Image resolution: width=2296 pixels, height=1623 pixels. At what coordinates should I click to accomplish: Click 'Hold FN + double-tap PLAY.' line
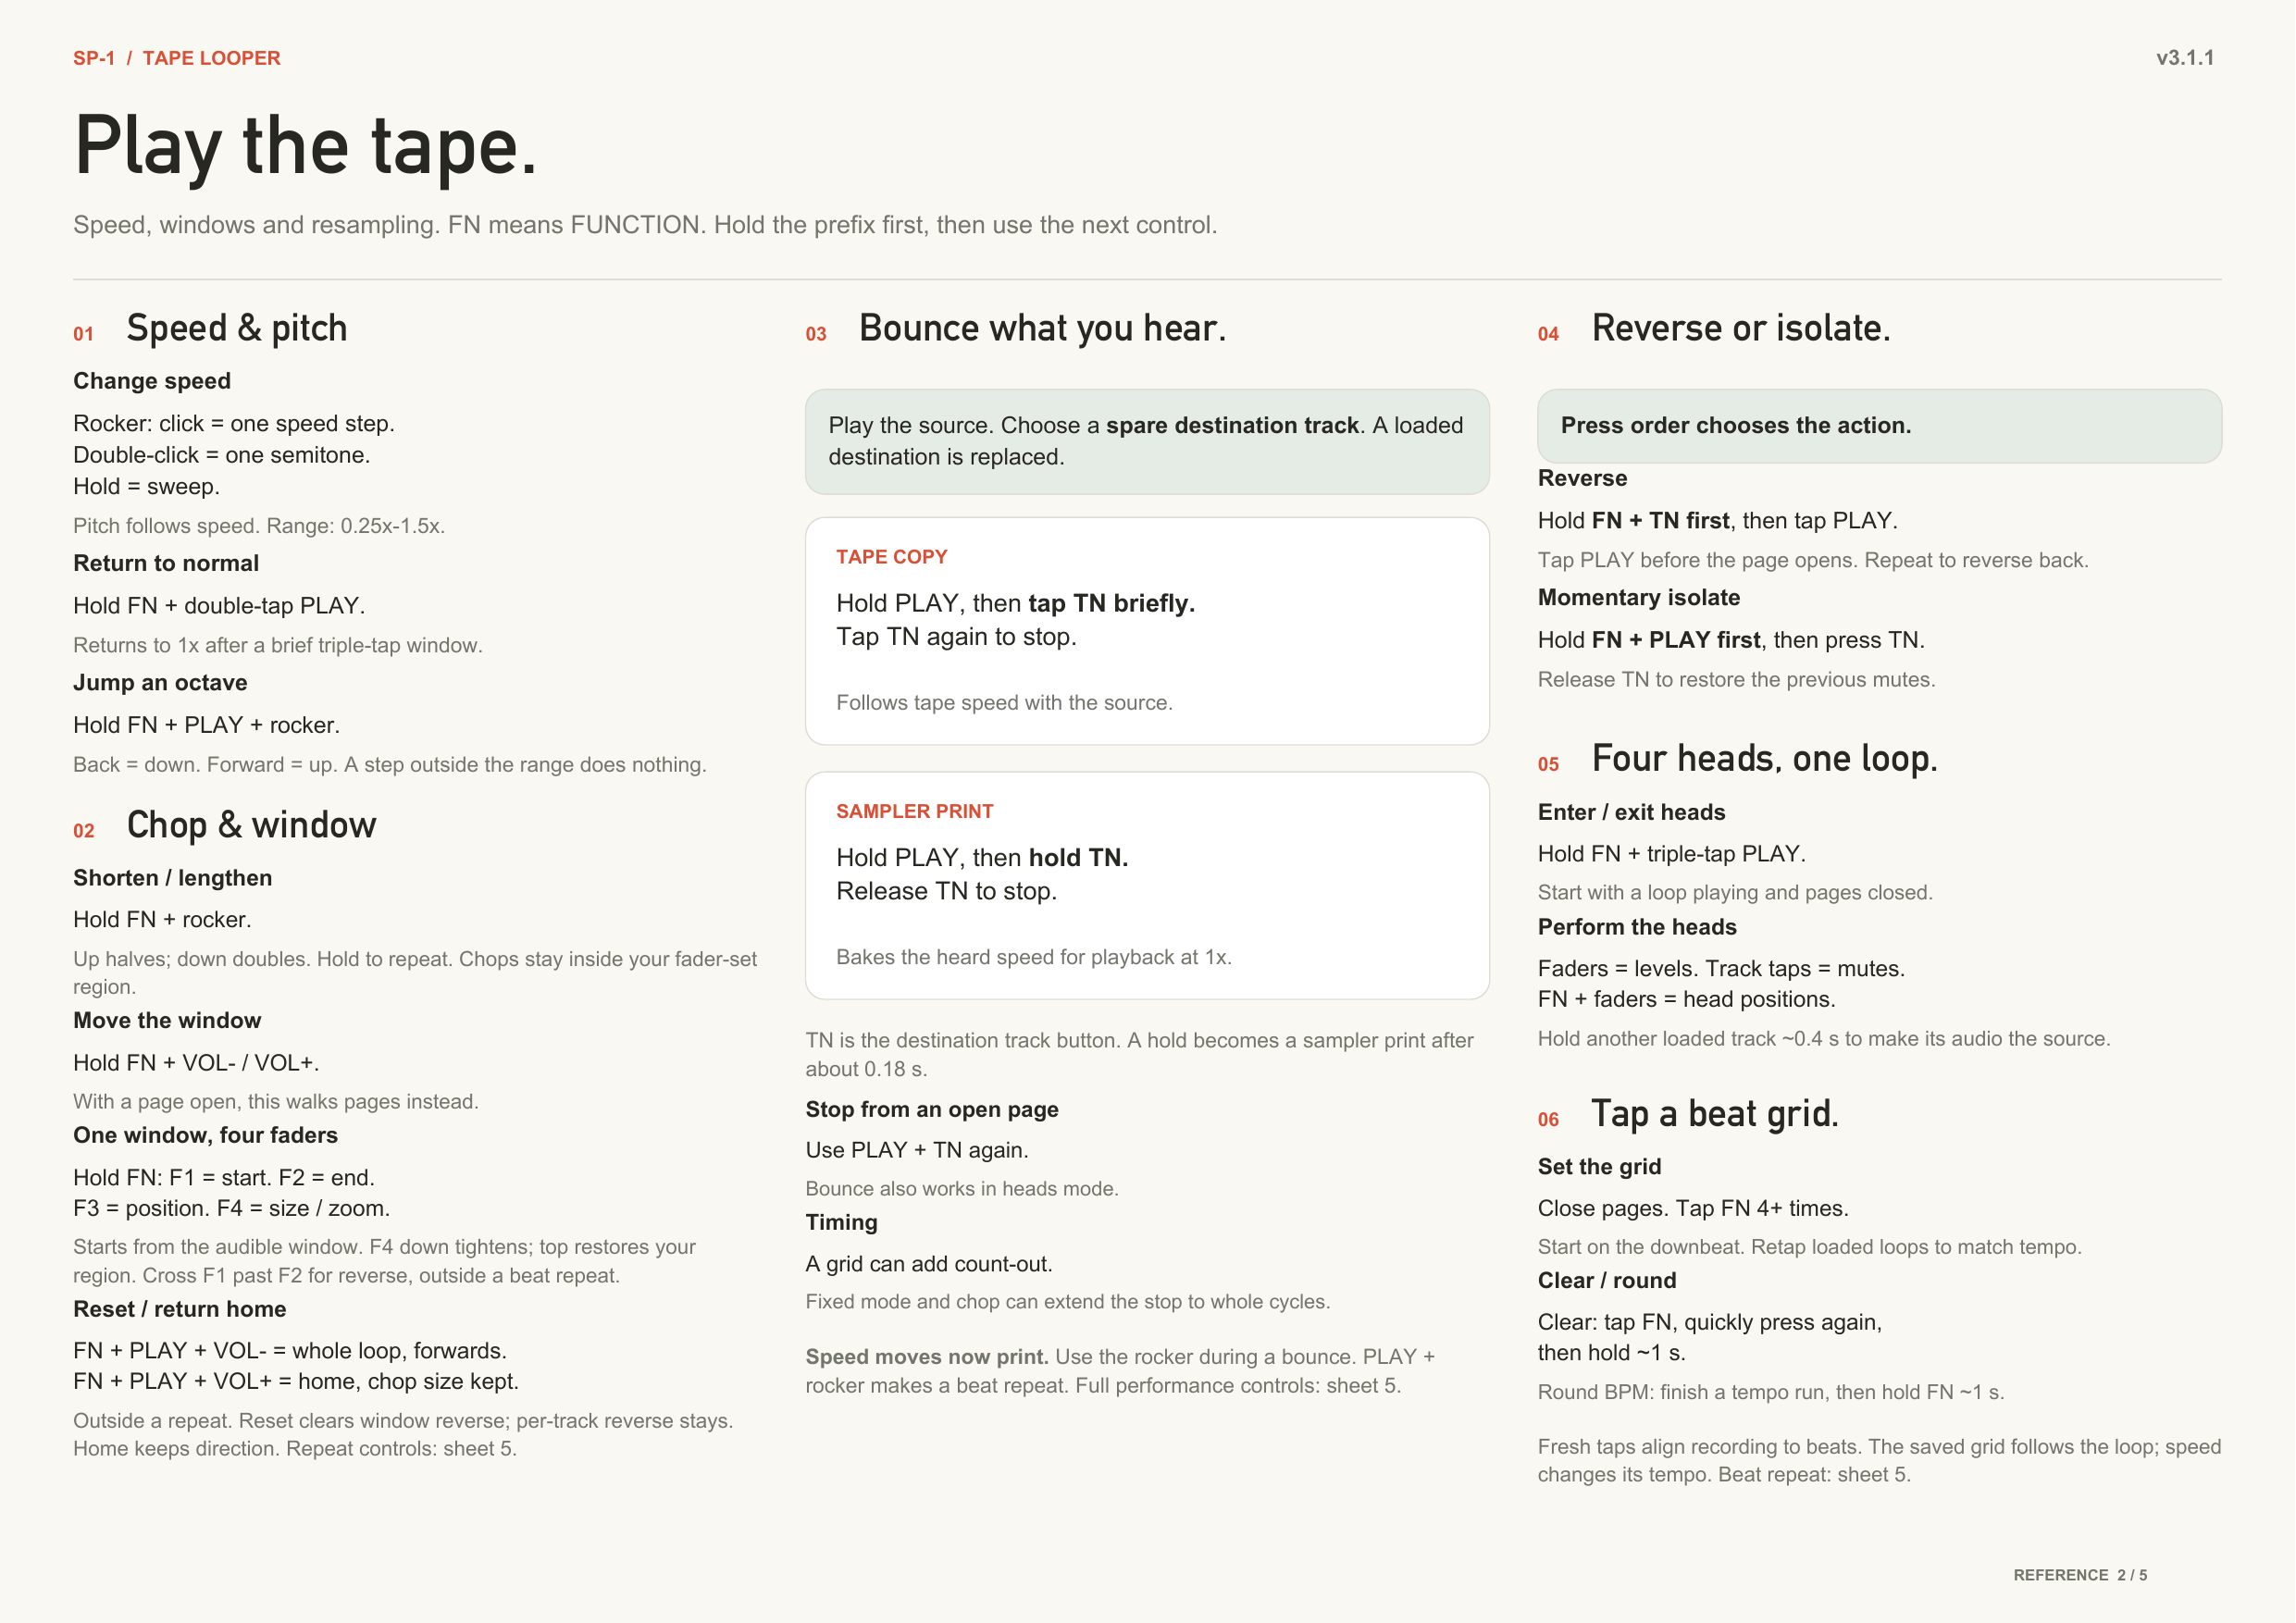[x=219, y=606]
